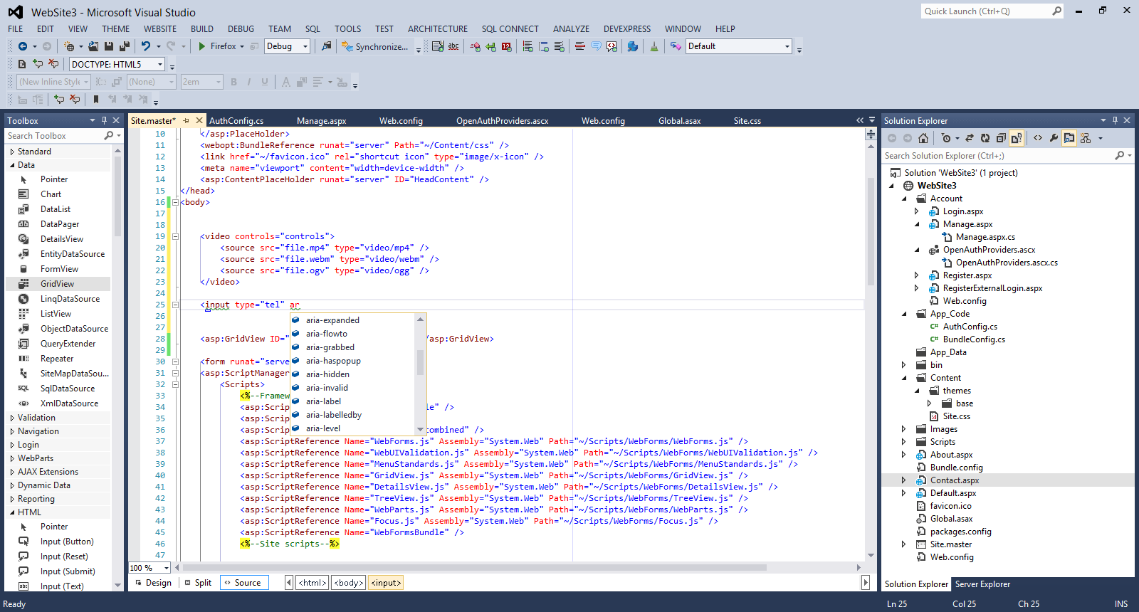Toggle Preview Selected Items in Solution Explorer
Image resolution: width=1139 pixels, height=612 pixels.
click(x=1069, y=138)
